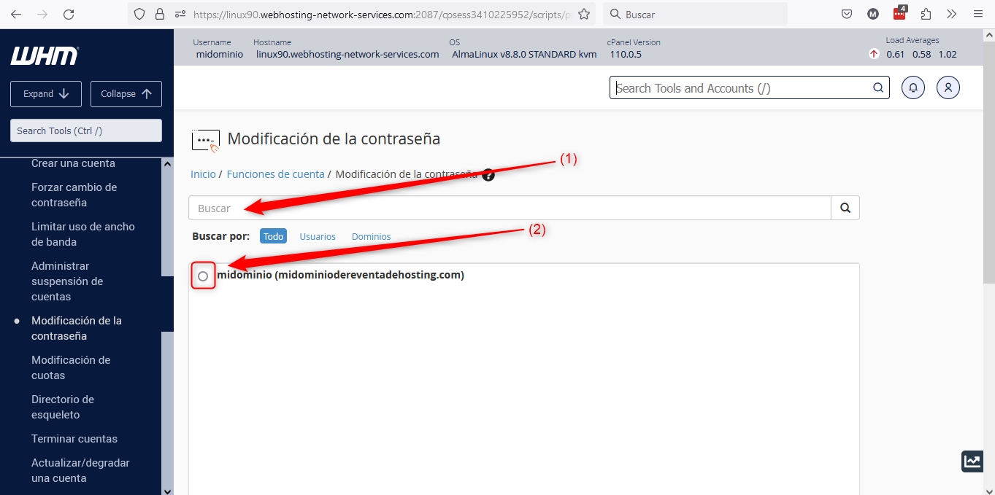Go to Funciones de cuenta breadcrumb
Viewport: 995px width, 495px height.
(275, 174)
